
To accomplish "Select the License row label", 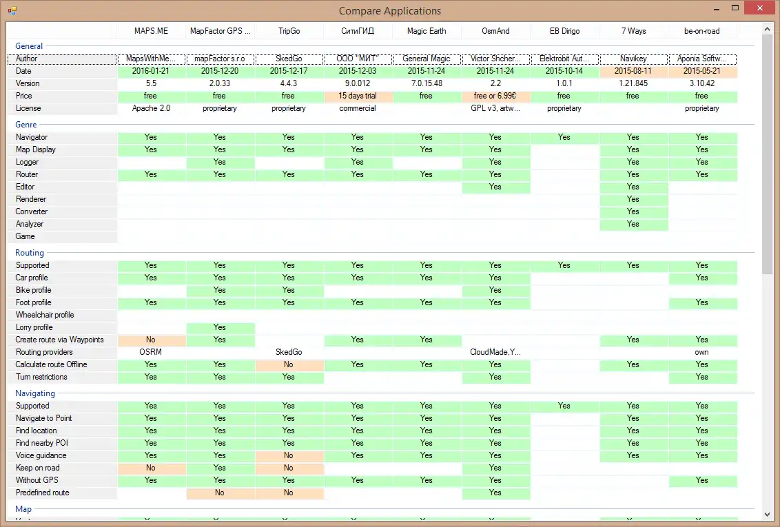I will (x=62, y=108).
